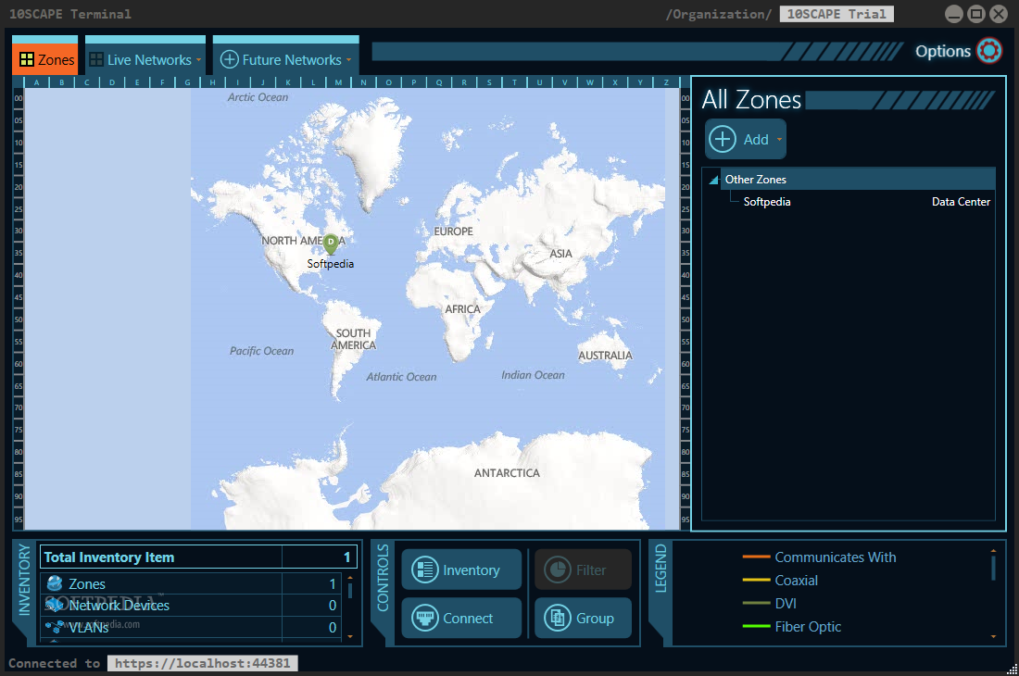Screen dimensions: 1019x676
Task: Click the Future Networks plus icon
Action: [230, 60]
